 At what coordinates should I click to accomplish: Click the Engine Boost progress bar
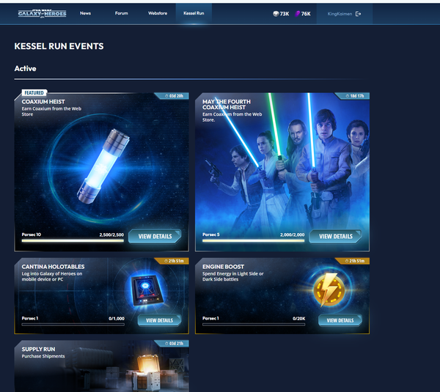pyautogui.click(x=254, y=325)
